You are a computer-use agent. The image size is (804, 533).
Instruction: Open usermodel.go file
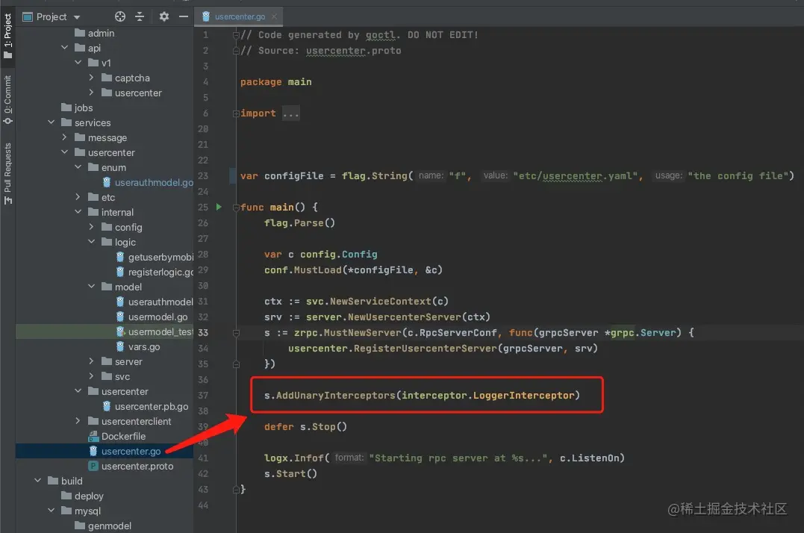click(152, 317)
